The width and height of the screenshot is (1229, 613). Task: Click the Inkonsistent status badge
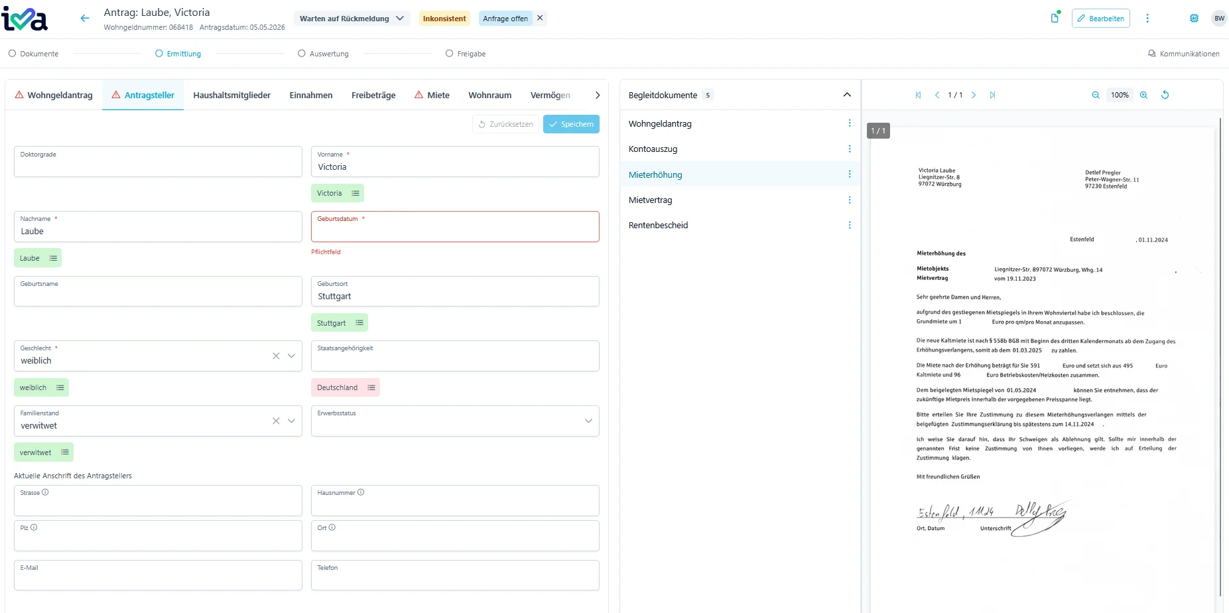(x=444, y=19)
